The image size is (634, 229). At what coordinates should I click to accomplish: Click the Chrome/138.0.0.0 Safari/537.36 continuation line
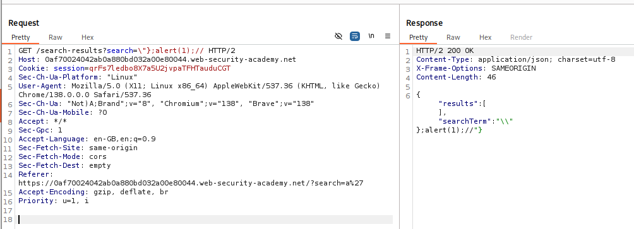(85, 95)
